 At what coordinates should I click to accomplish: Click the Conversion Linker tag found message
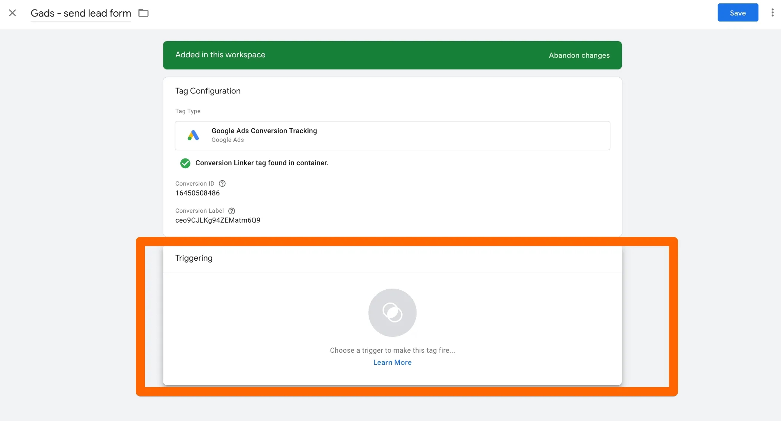click(x=262, y=163)
